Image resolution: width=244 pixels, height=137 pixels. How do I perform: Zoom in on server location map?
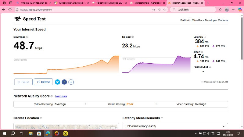pos(113,128)
